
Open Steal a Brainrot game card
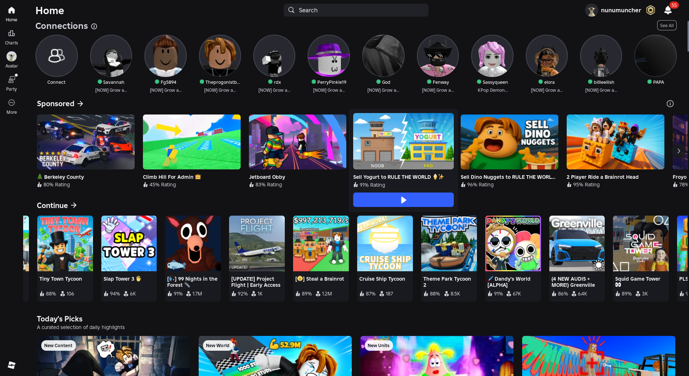tap(321, 258)
